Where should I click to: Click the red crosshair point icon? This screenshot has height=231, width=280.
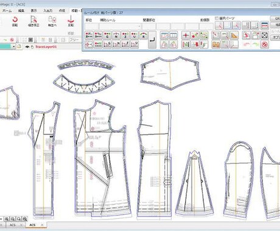[186, 36]
